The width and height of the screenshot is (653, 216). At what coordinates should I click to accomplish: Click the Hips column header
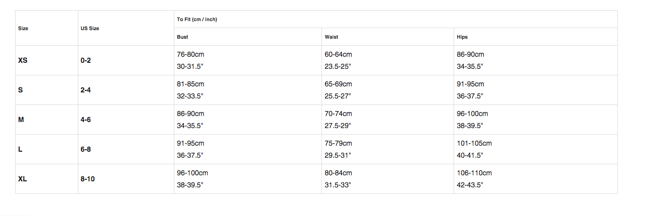[x=462, y=37]
